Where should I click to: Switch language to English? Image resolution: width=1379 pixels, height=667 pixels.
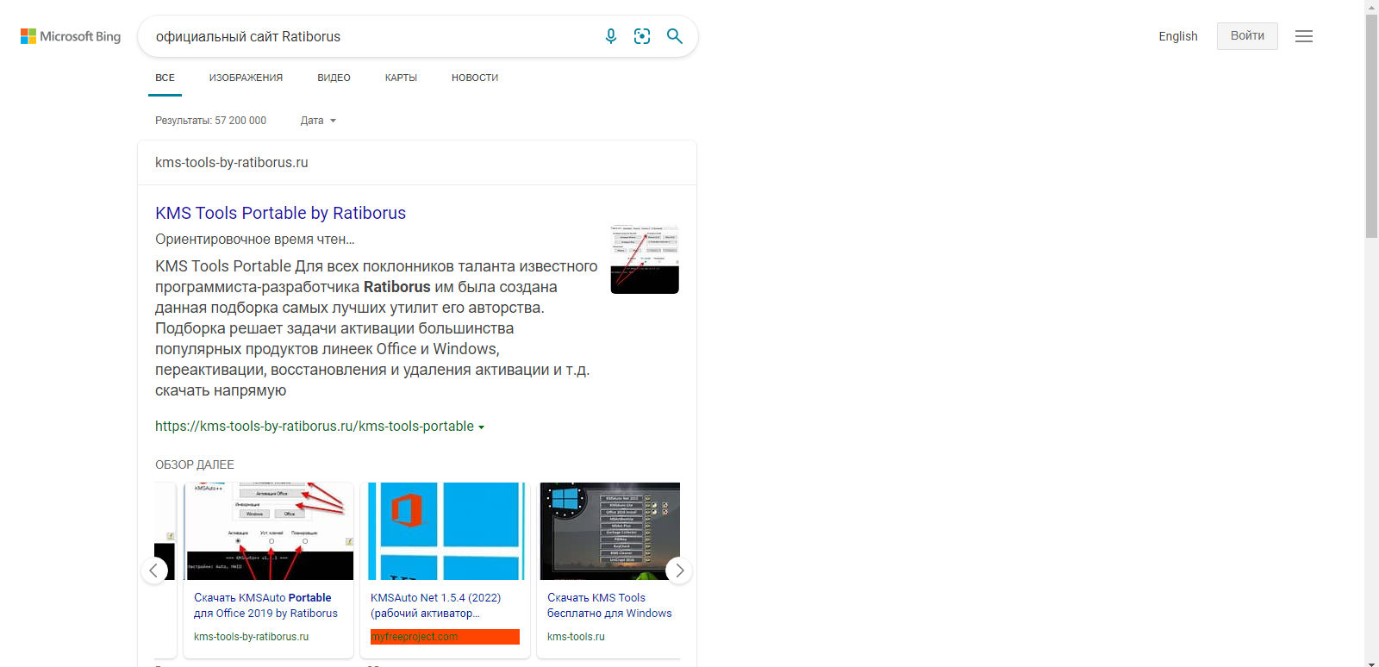pyautogui.click(x=1178, y=36)
